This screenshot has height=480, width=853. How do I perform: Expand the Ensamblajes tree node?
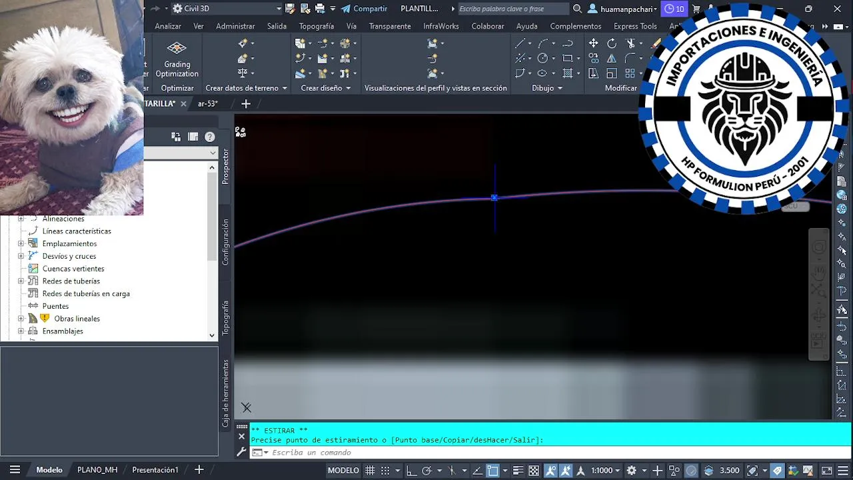(21, 331)
